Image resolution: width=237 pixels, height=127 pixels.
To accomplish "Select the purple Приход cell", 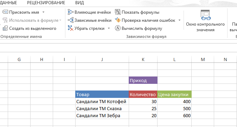I will [143, 80].
